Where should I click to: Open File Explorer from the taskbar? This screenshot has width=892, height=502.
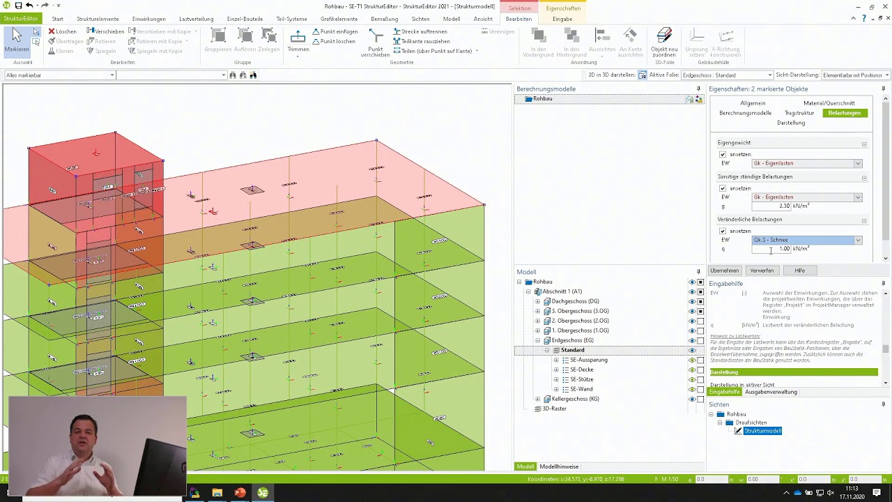217,493
